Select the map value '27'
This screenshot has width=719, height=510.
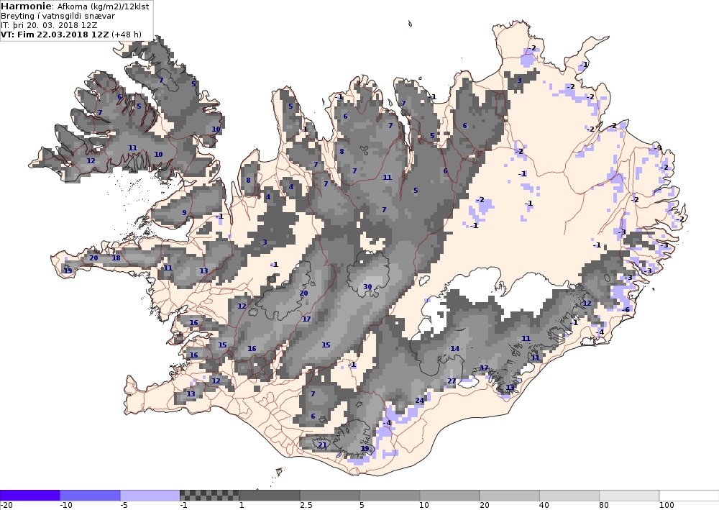[x=452, y=381]
